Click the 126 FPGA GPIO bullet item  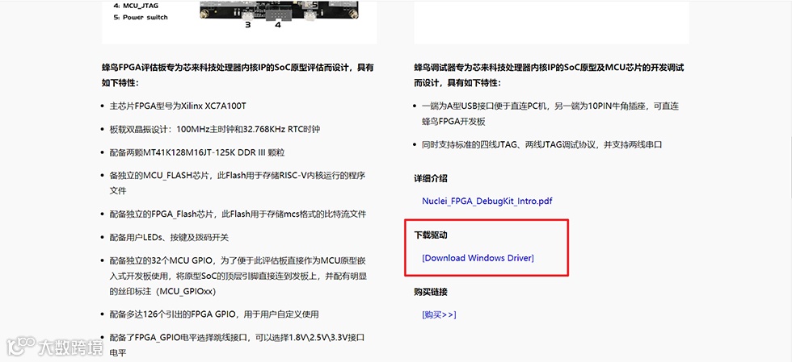pyautogui.click(x=214, y=314)
